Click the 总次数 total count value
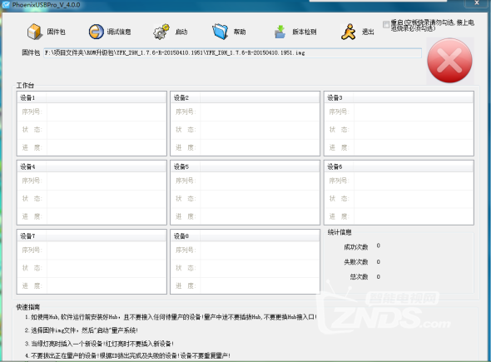Viewport: 491px width, 362px height. pyautogui.click(x=379, y=277)
